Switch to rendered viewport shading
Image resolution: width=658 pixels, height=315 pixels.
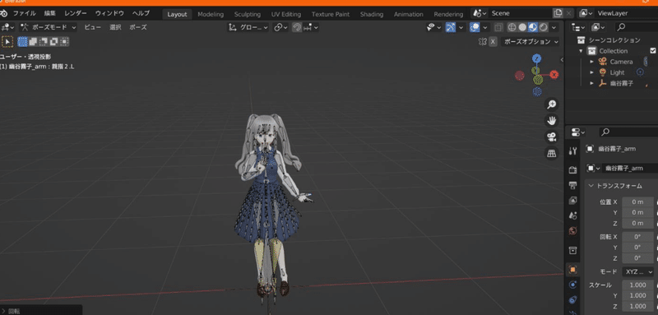(x=543, y=27)
